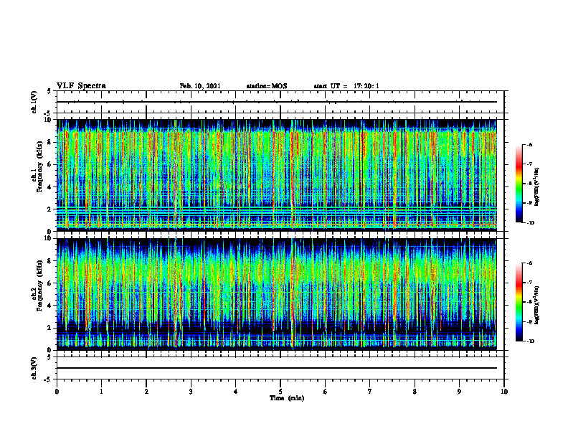This screenshot has width=568, height=439.
Task: Click the '-10' value on ch.2 color bar
Action: (x=530, y=341)
